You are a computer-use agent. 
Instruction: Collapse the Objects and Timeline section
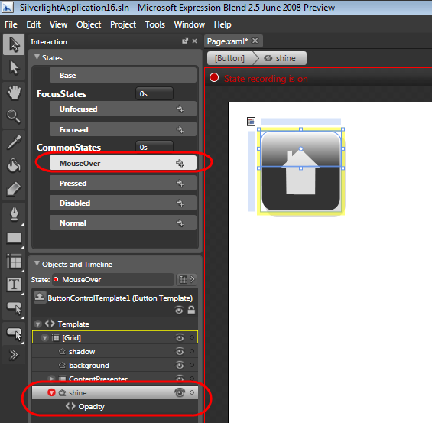point(37,264)
